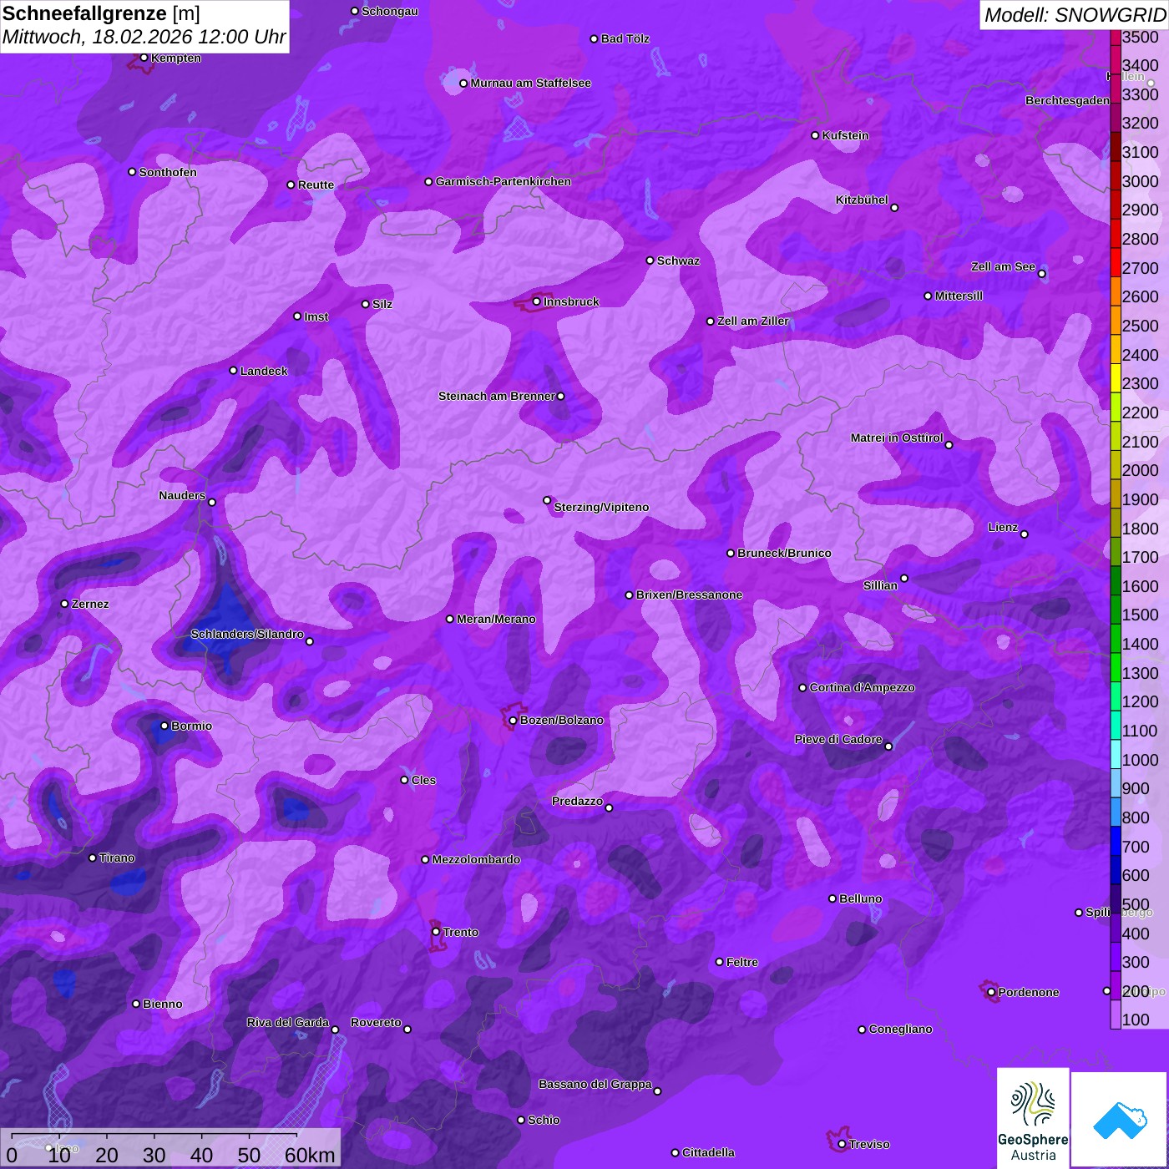Screen dimensions: 1169x1169
Task: Click the Predazzo label
Action: (577, 801)
